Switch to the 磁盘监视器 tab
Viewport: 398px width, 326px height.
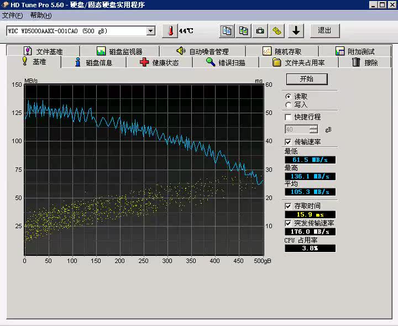tap(119, 51)
